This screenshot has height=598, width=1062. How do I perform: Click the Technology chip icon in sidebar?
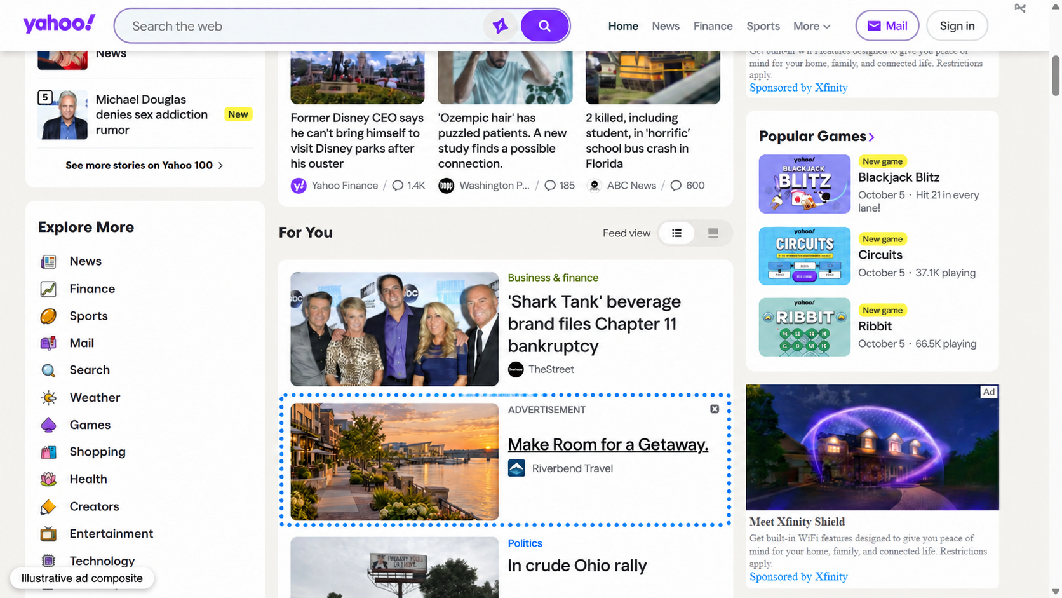48,561
